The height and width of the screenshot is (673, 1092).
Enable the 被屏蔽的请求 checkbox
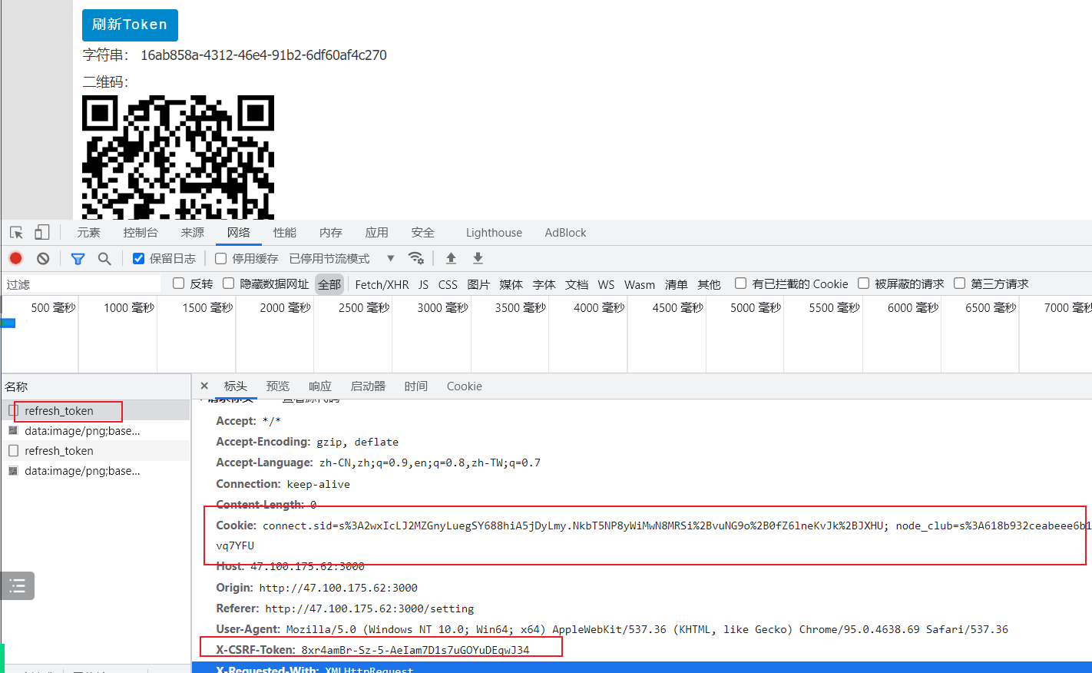click(863, 283)
